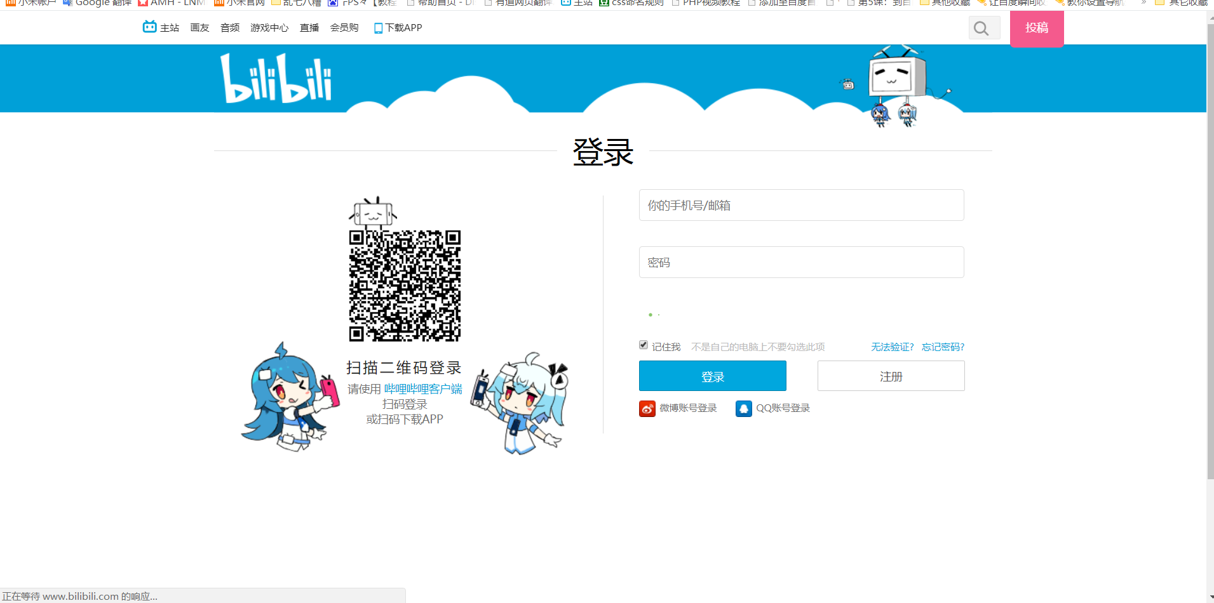Viewport: 1214px width, 603px height.
Task: Open the PHP视频教程 bookmark
Action: click(705, 3)
